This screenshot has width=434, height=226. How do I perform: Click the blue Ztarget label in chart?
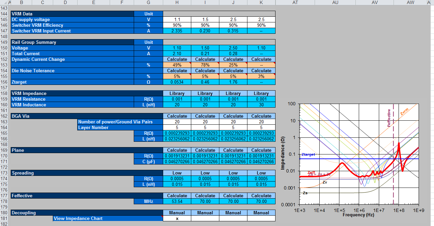coord(308,155)
